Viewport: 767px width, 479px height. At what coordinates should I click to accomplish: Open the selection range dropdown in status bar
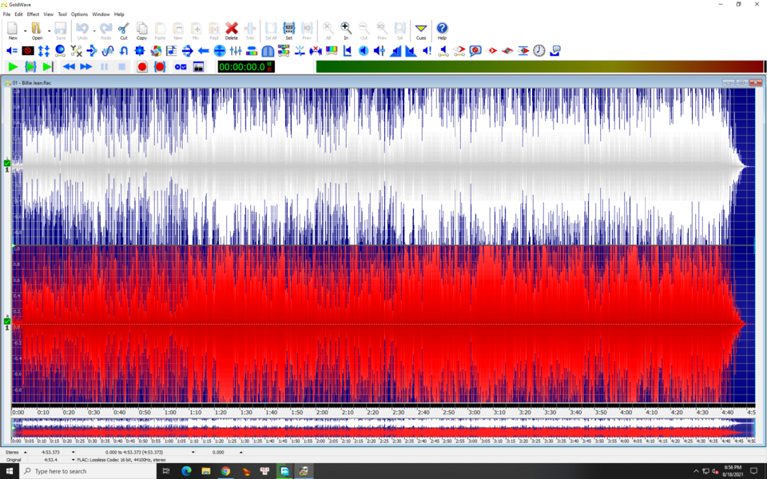193,453
